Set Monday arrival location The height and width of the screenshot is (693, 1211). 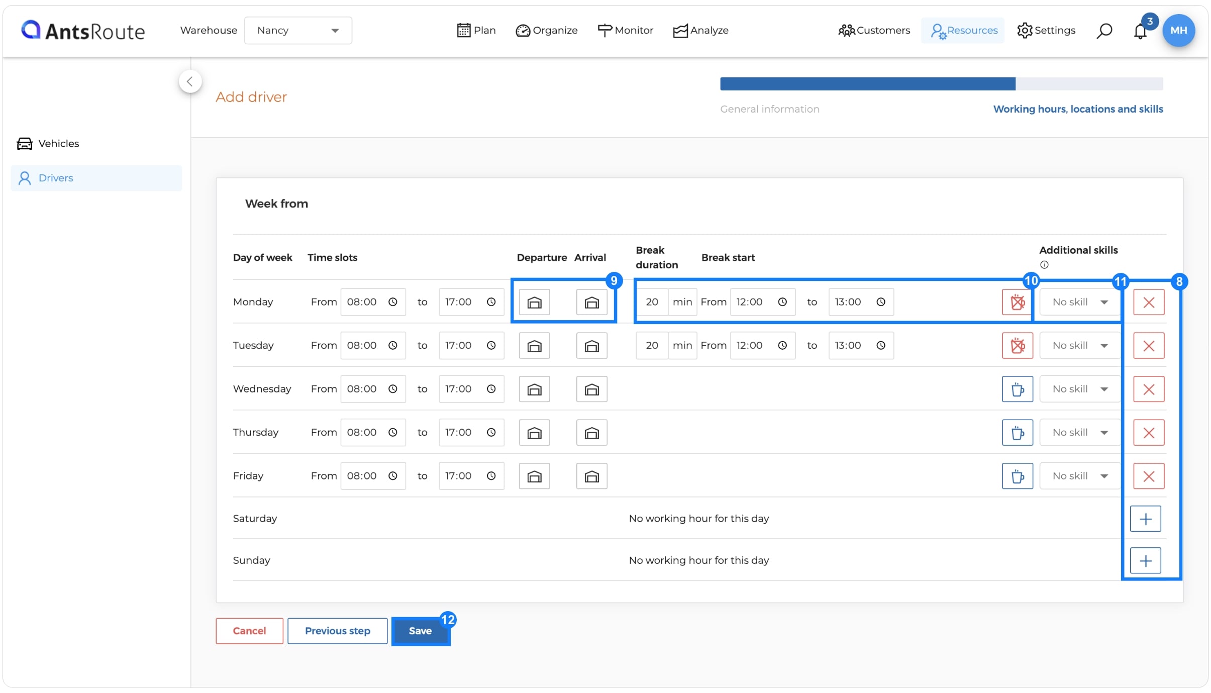tap(591, 302)
